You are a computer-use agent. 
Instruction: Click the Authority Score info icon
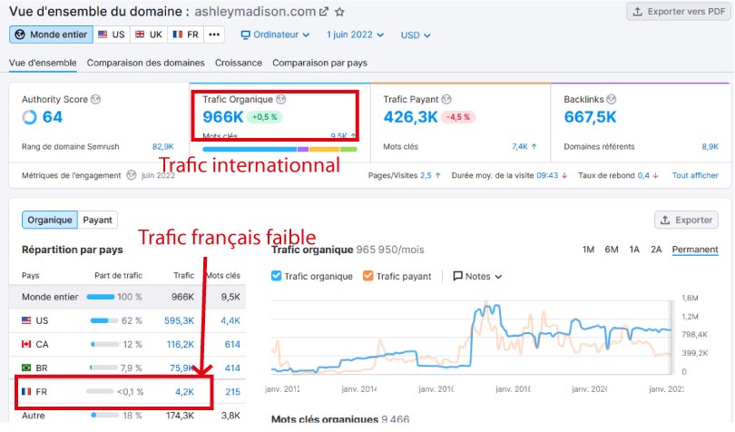point(95,100)
